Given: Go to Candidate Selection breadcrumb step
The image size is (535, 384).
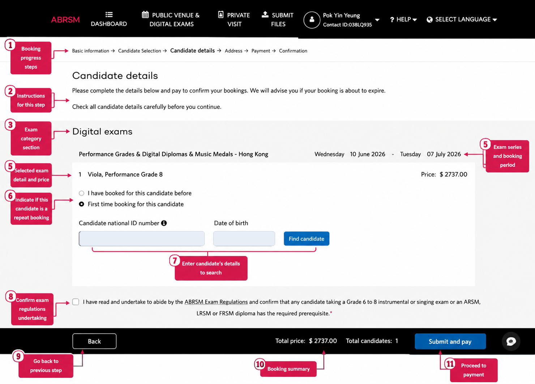Looking at the screenshot, I should 140,51.
